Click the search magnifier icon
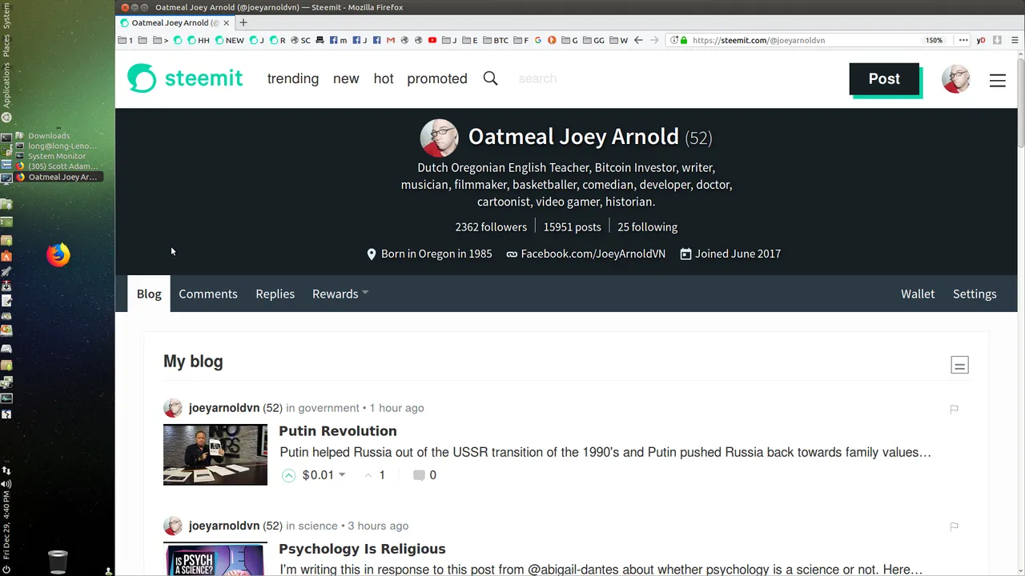The height and width of the screenshot is (576, 1025). point(490,78)
